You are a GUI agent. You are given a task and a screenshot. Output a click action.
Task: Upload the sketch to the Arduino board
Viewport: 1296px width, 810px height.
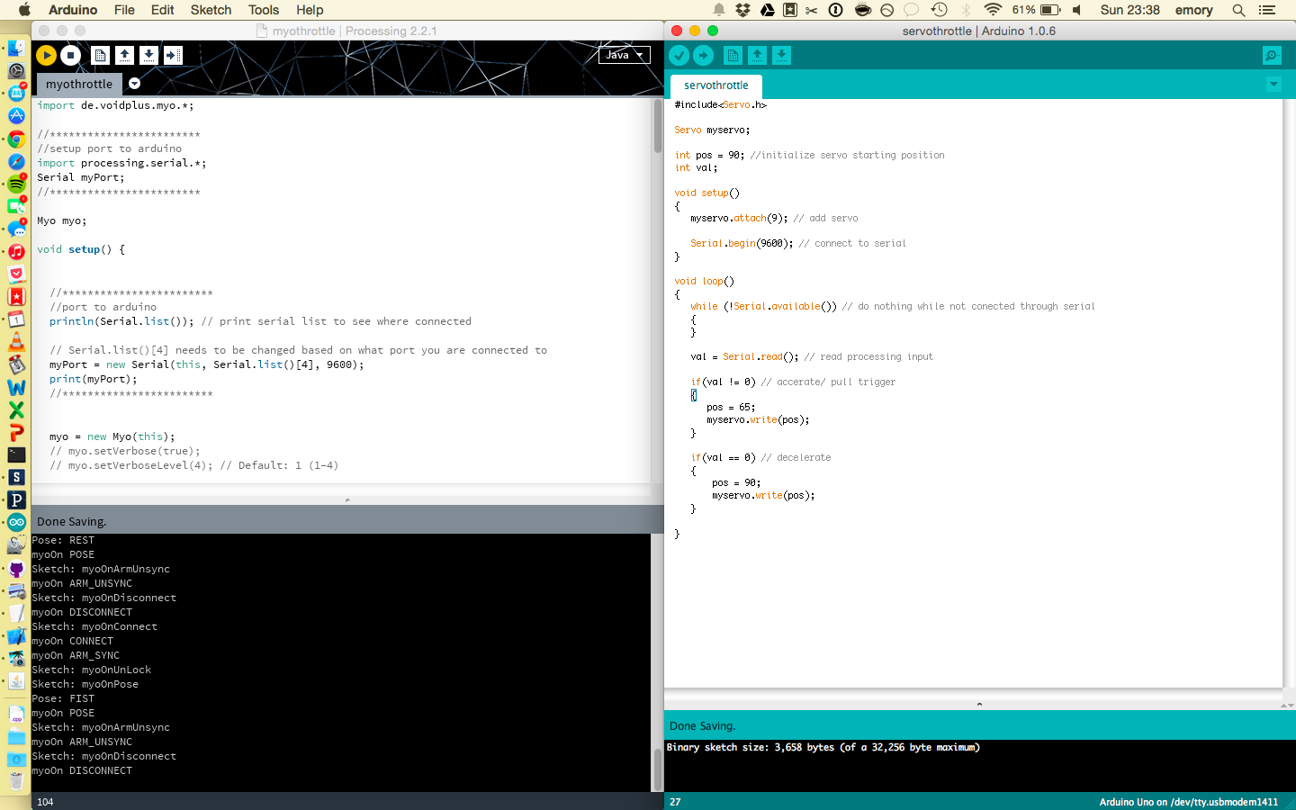(x=704, y=55)
